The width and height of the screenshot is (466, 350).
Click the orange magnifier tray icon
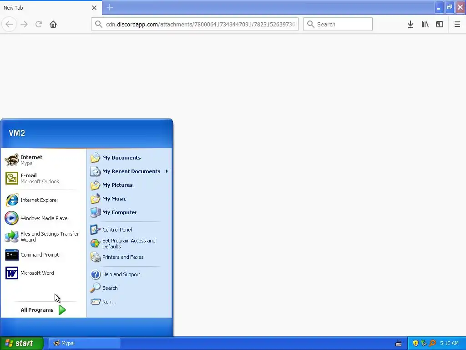pyautogui.click(x=433, y=343)
